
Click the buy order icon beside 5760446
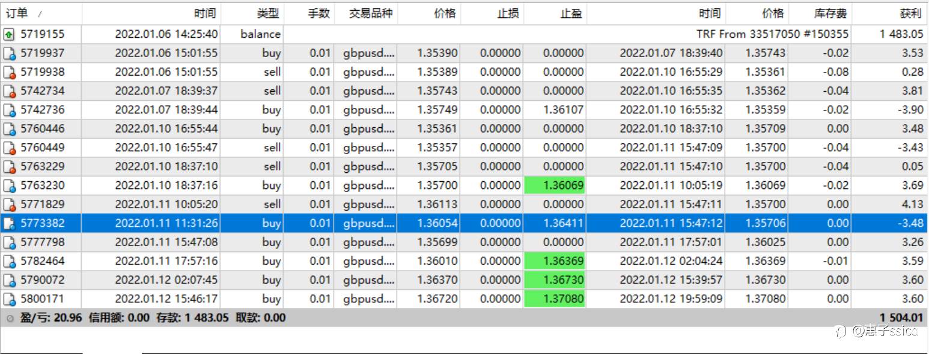(x=9, y=129)
